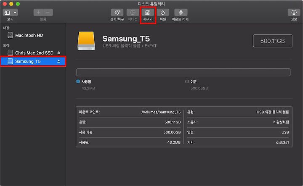Viewport: 303px width, 186px height.
Task: Close the Disk Utility window
Action: point(5,4)
